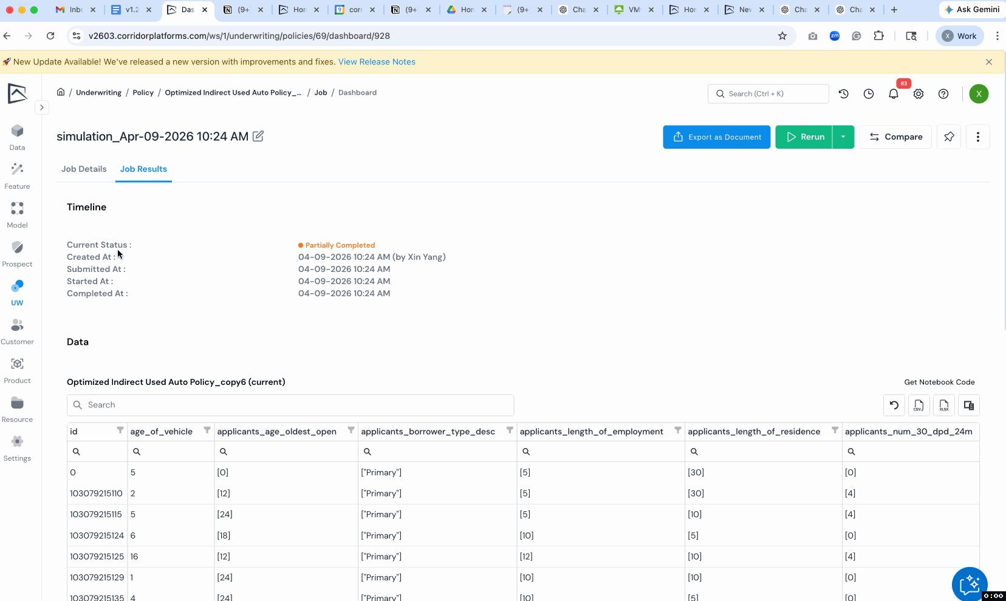This screenshot has height=601, width=1006.
Task: Filter the id column
Action: click(x=120, y=430)
